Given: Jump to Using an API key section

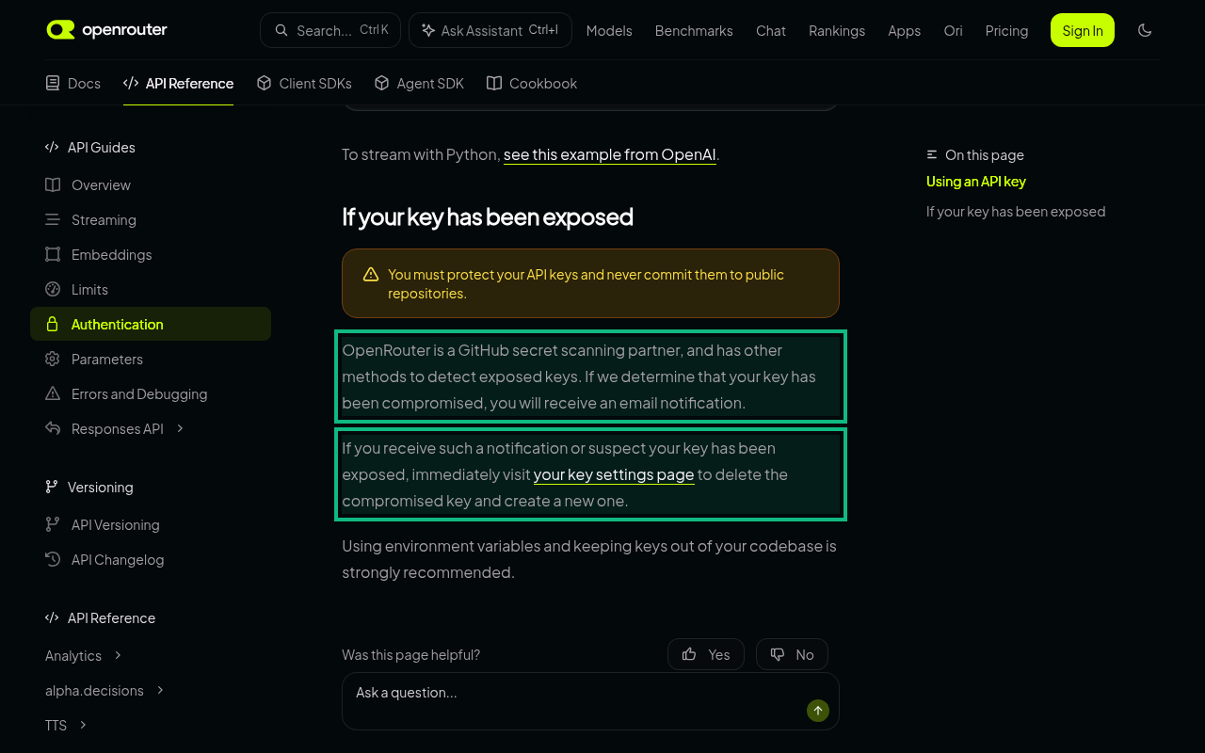Looking at the screenshot, I should pos(976,181).
